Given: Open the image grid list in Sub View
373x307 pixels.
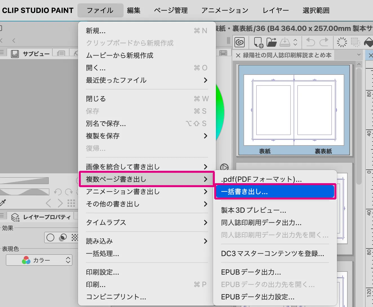Looking at the screenshot, I should point(71,203).
